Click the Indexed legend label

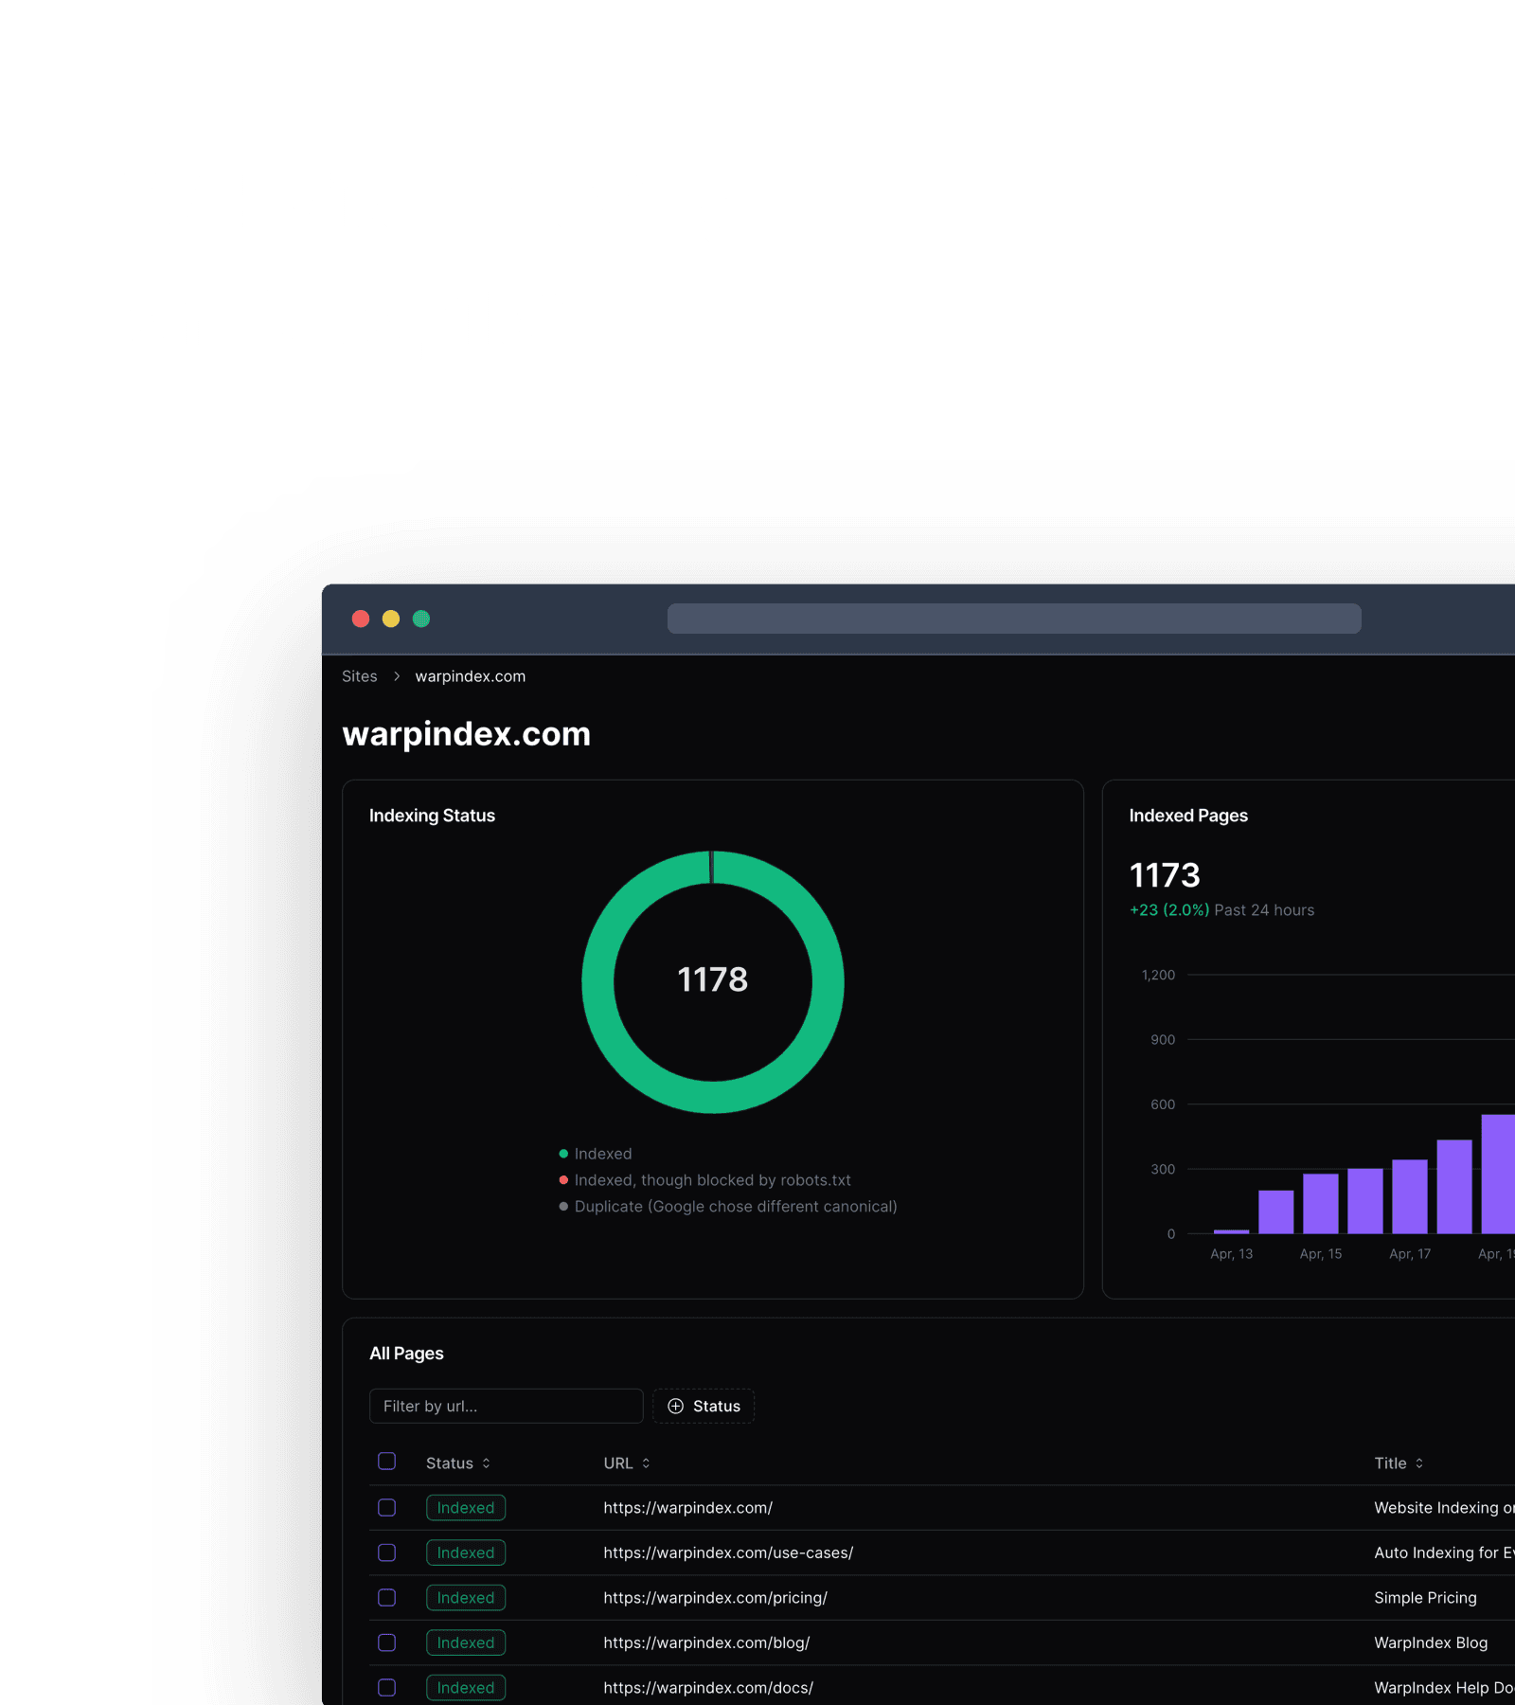603,1154
